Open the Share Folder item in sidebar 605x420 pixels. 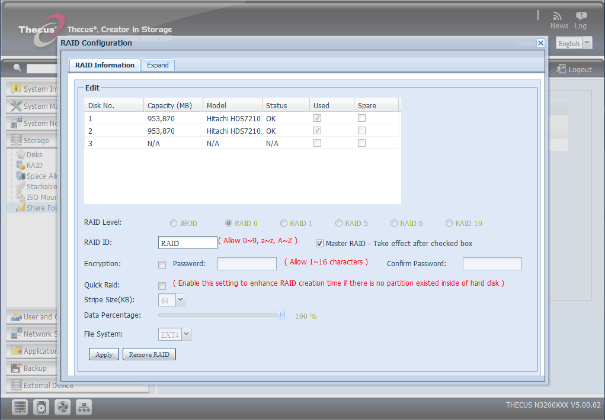pyautogui.click(x=37, y=208)
